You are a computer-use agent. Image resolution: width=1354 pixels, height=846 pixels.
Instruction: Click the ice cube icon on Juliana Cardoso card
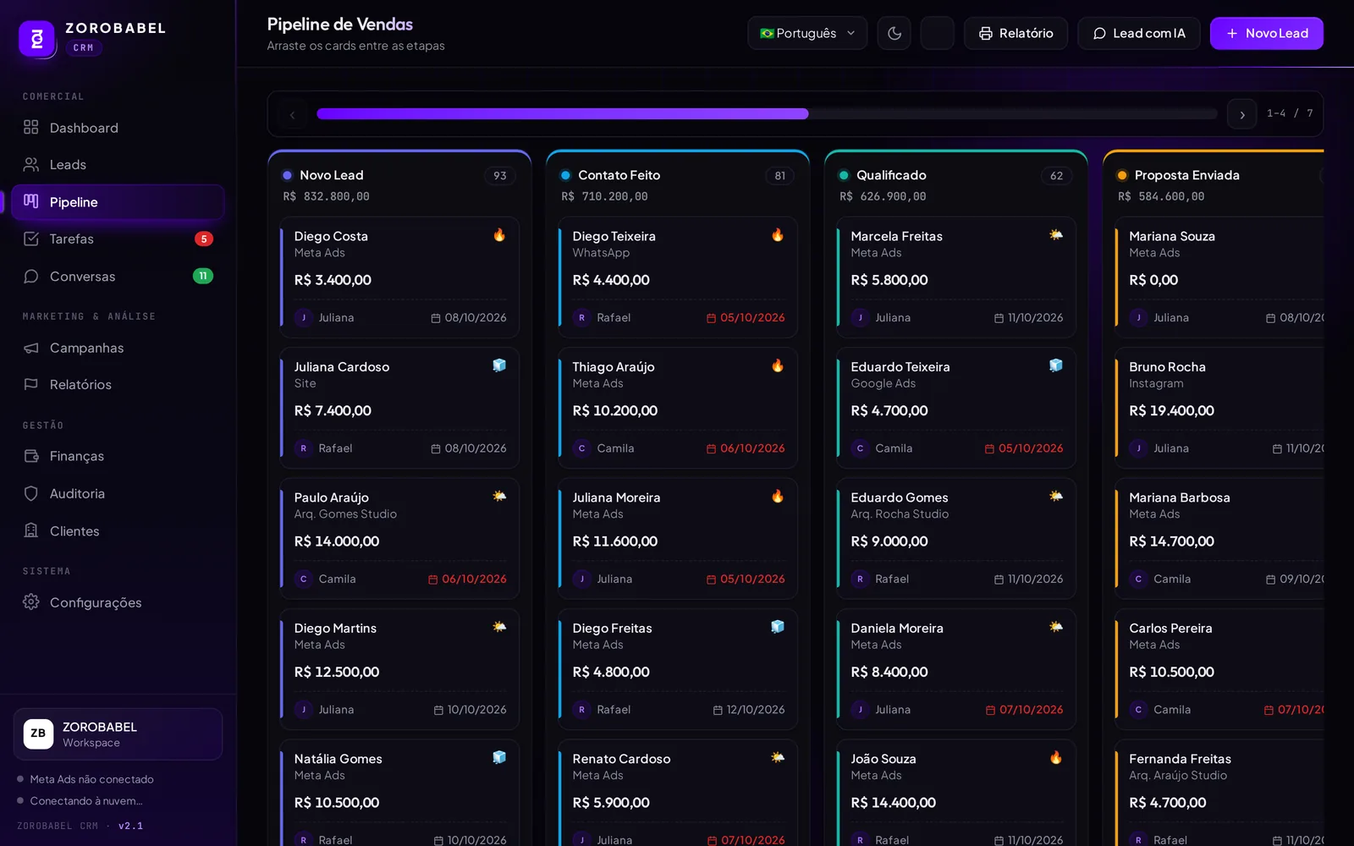[x=499, y=365]
